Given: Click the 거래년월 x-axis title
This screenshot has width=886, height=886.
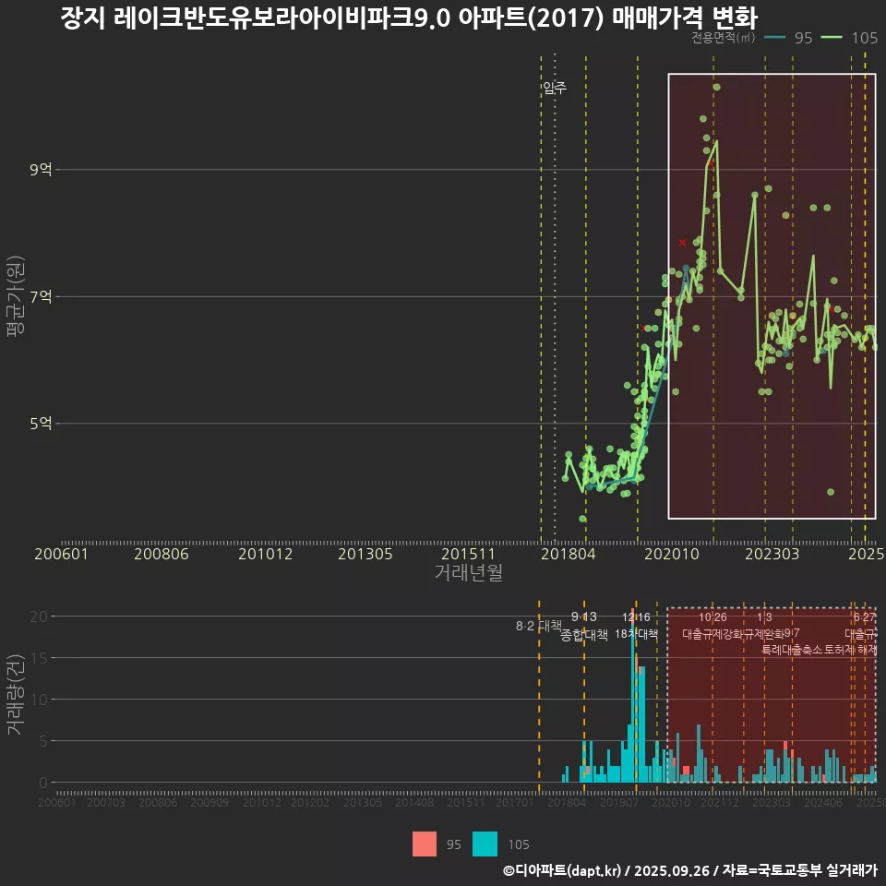Looking at the screenshot, I should pos(468,573).
